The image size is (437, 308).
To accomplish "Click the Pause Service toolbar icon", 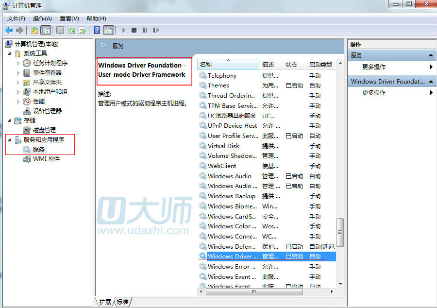I will click(145, 30).
